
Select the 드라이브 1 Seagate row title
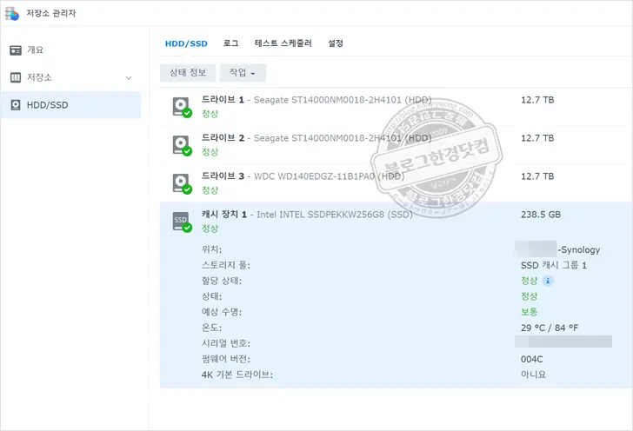pos(316,100)
